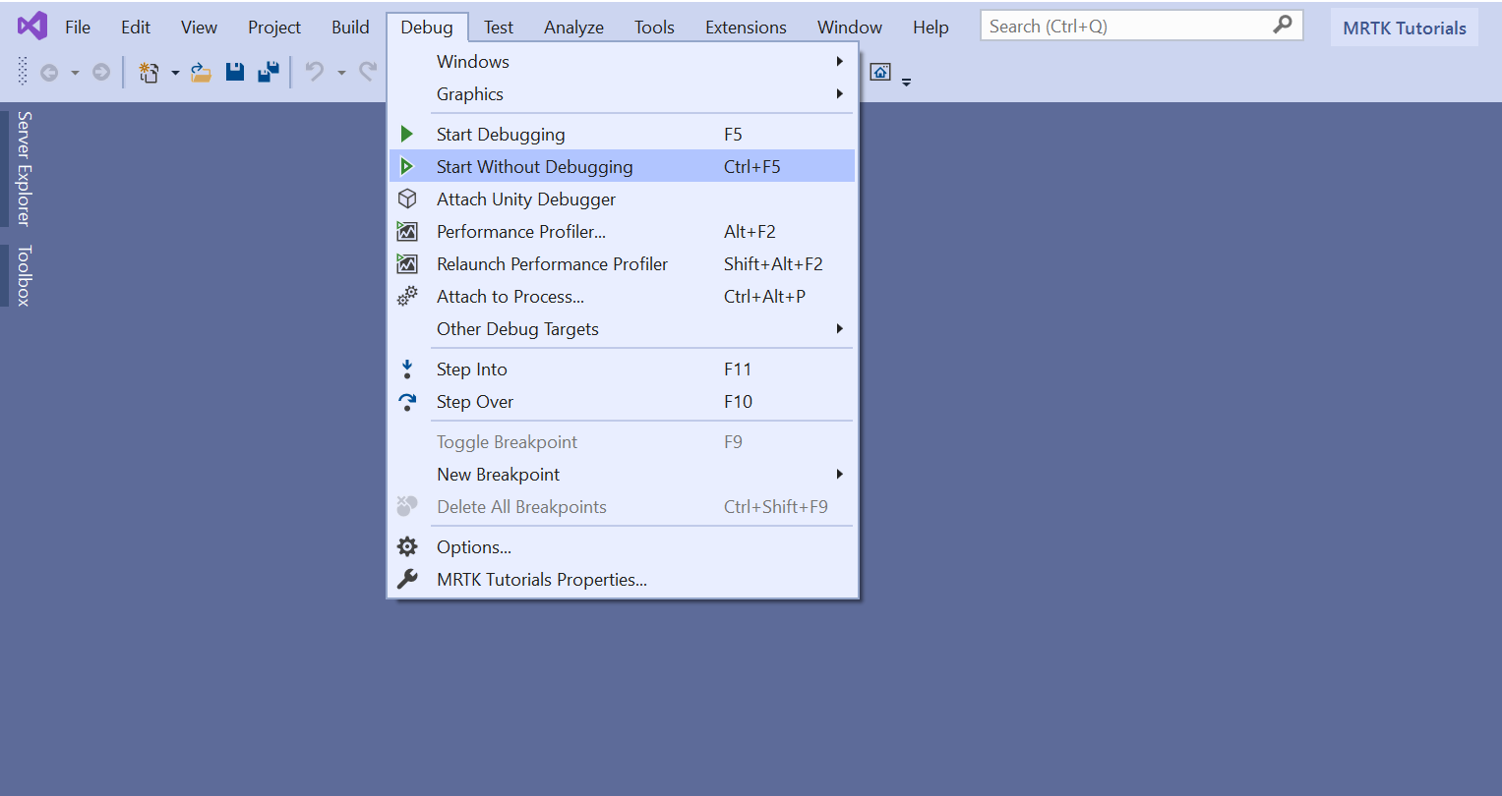This screenshot has height=796, width=1502.
Task: Select Toggle Breakpoint entry
Action: (623, 441)
